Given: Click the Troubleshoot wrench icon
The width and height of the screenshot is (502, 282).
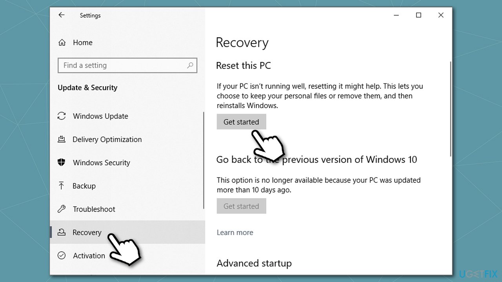Looking at the screenshot, I should pyautogui.click(x=62, y=209).
